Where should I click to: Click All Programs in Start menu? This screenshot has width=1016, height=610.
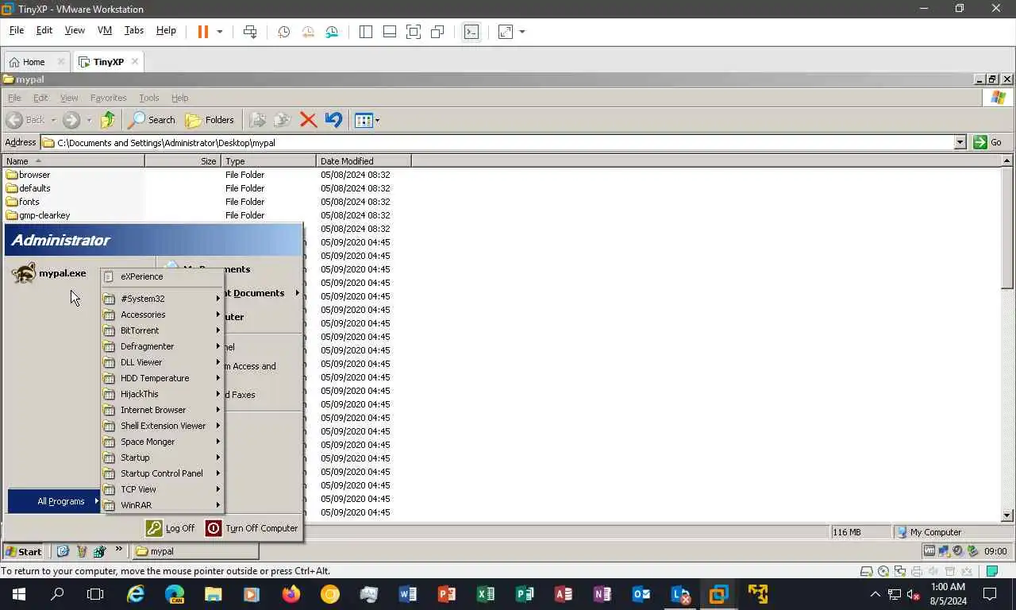pyautogui.click(x=54, y=501)
